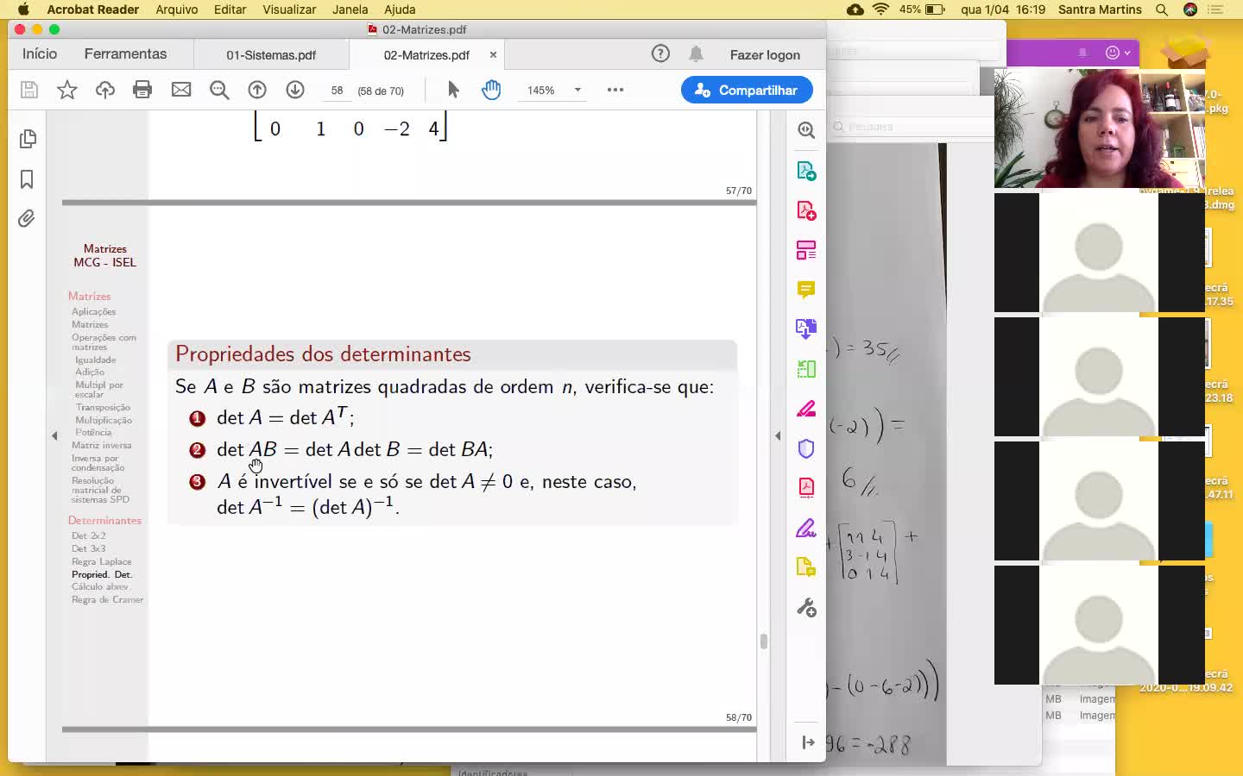Image resolution: width=1243 pixels, height=776 pixels.
Task: Open the Arquivo menu
Action: [x=177, y=9]
